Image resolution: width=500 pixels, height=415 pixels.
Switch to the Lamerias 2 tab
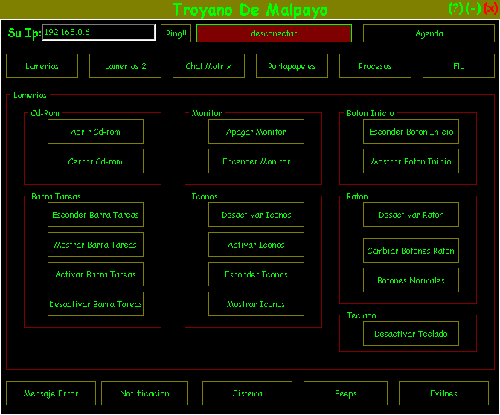pos(125,66)
